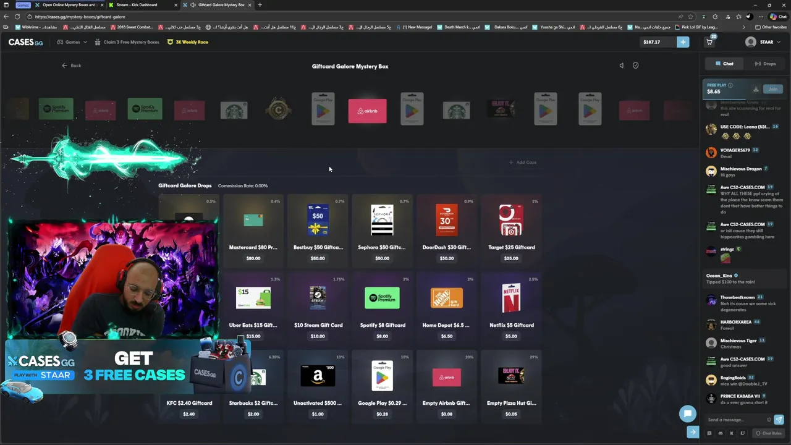Open the Games dropdown menu

tap(72, 42)
